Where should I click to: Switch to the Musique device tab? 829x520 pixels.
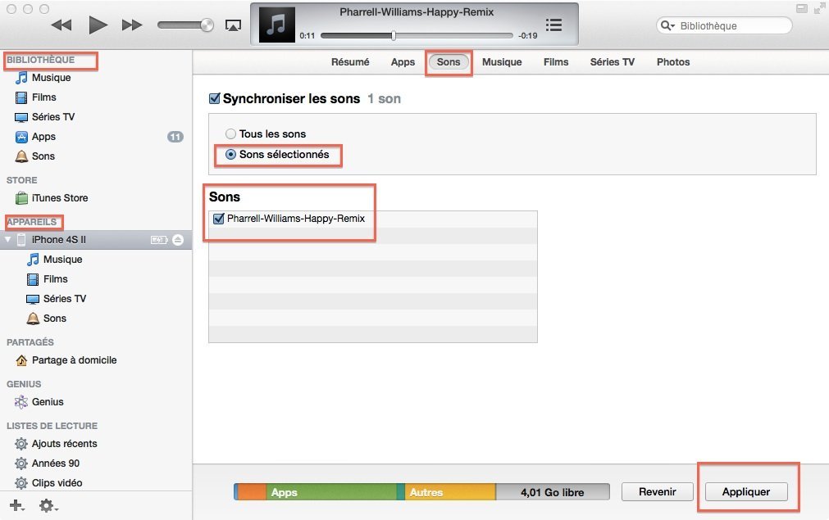tap(502, 61)
